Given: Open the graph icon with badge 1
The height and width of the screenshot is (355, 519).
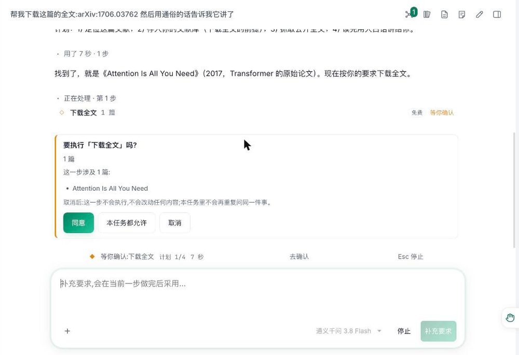Looking at the screenshot, I should [411, 13].
